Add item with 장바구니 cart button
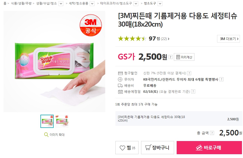The width and height of the screenshot is (243, 158). click(x=157, y=148)
